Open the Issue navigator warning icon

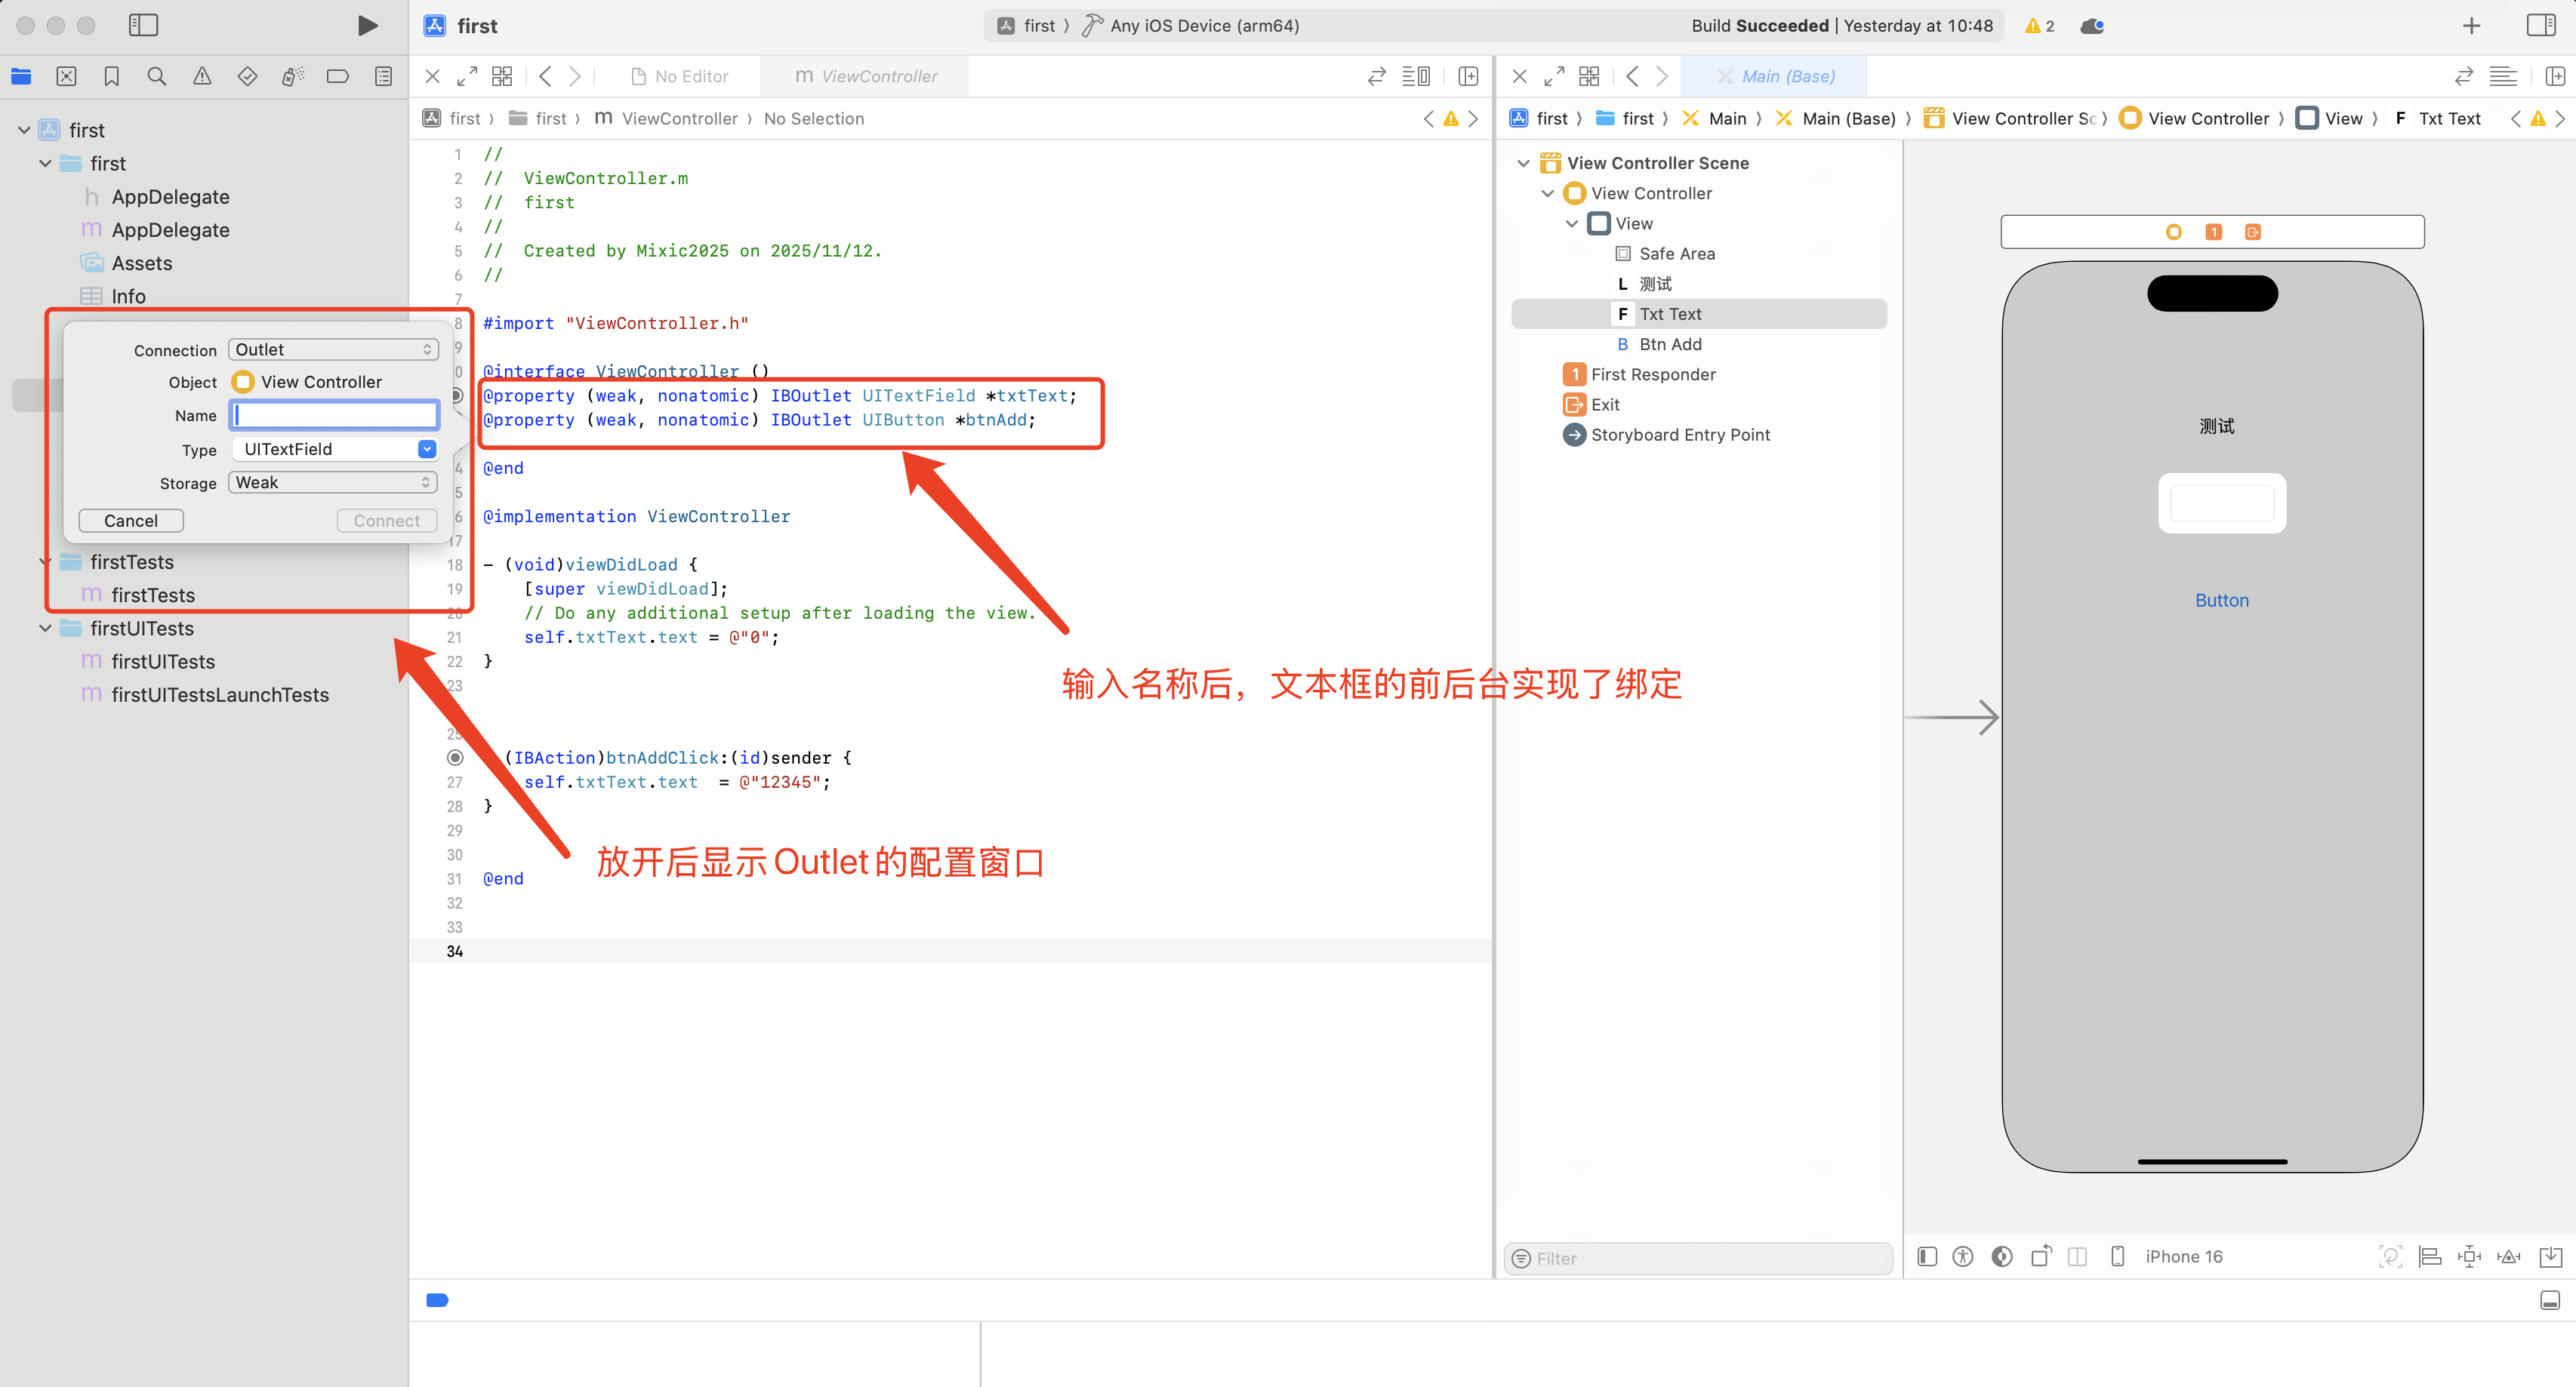point(202,77)
